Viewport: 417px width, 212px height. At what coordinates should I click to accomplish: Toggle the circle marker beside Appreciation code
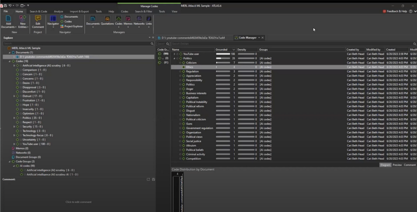pyautogui.click(x=180, y=76)
